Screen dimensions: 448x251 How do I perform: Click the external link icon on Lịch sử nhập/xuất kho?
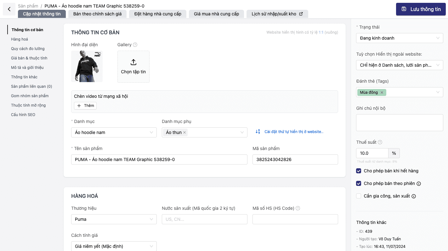point(301,14)
